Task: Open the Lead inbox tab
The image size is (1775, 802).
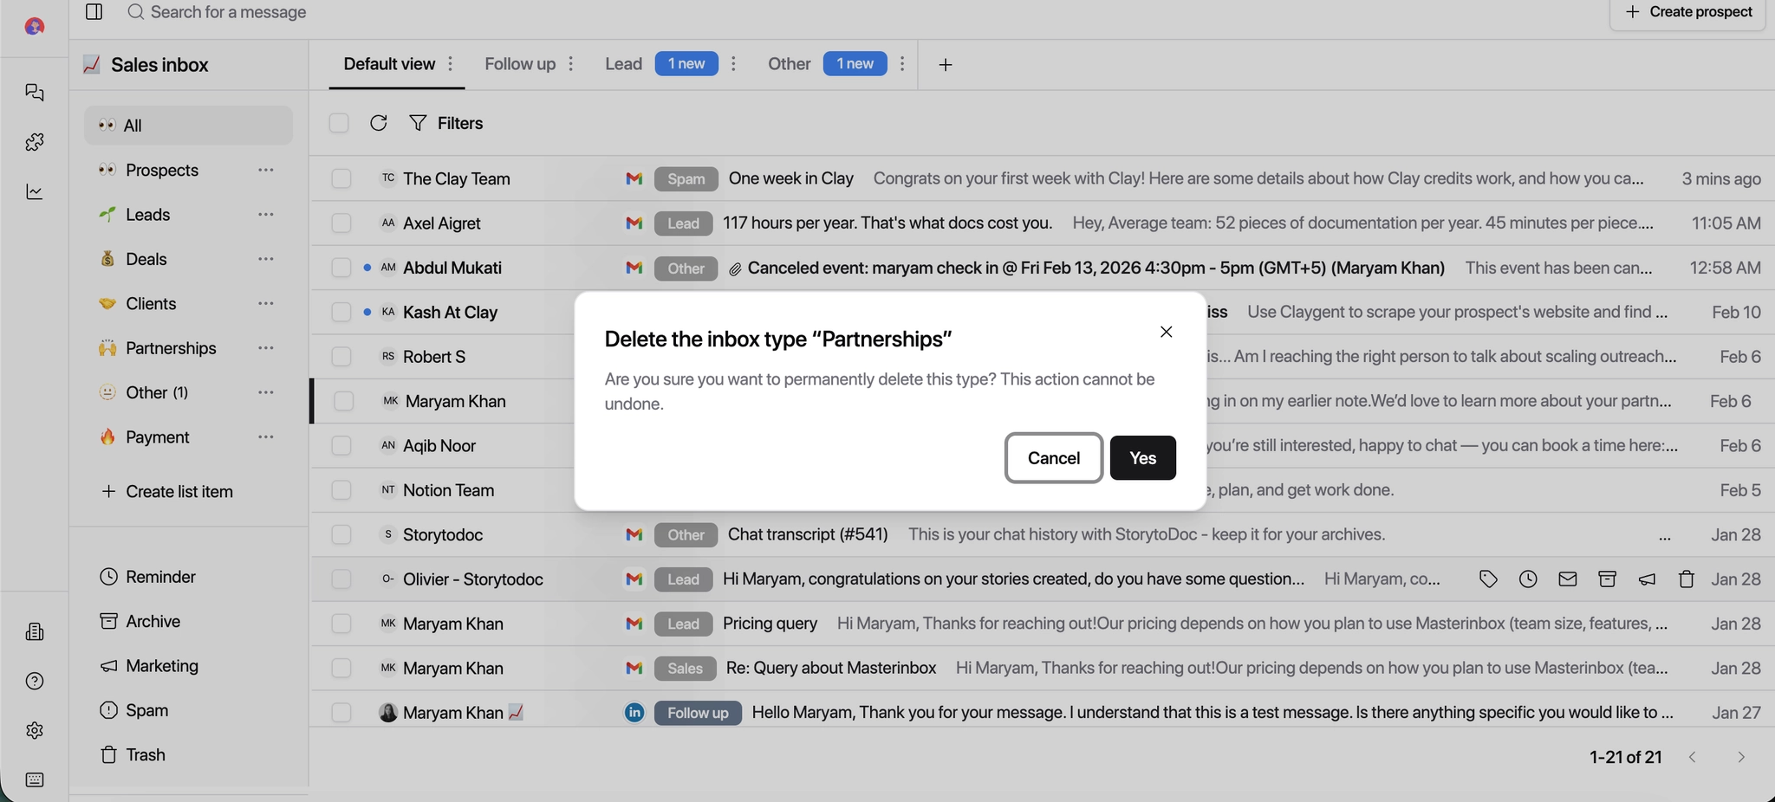Action: pyautogui.click(x=622, y=63)
